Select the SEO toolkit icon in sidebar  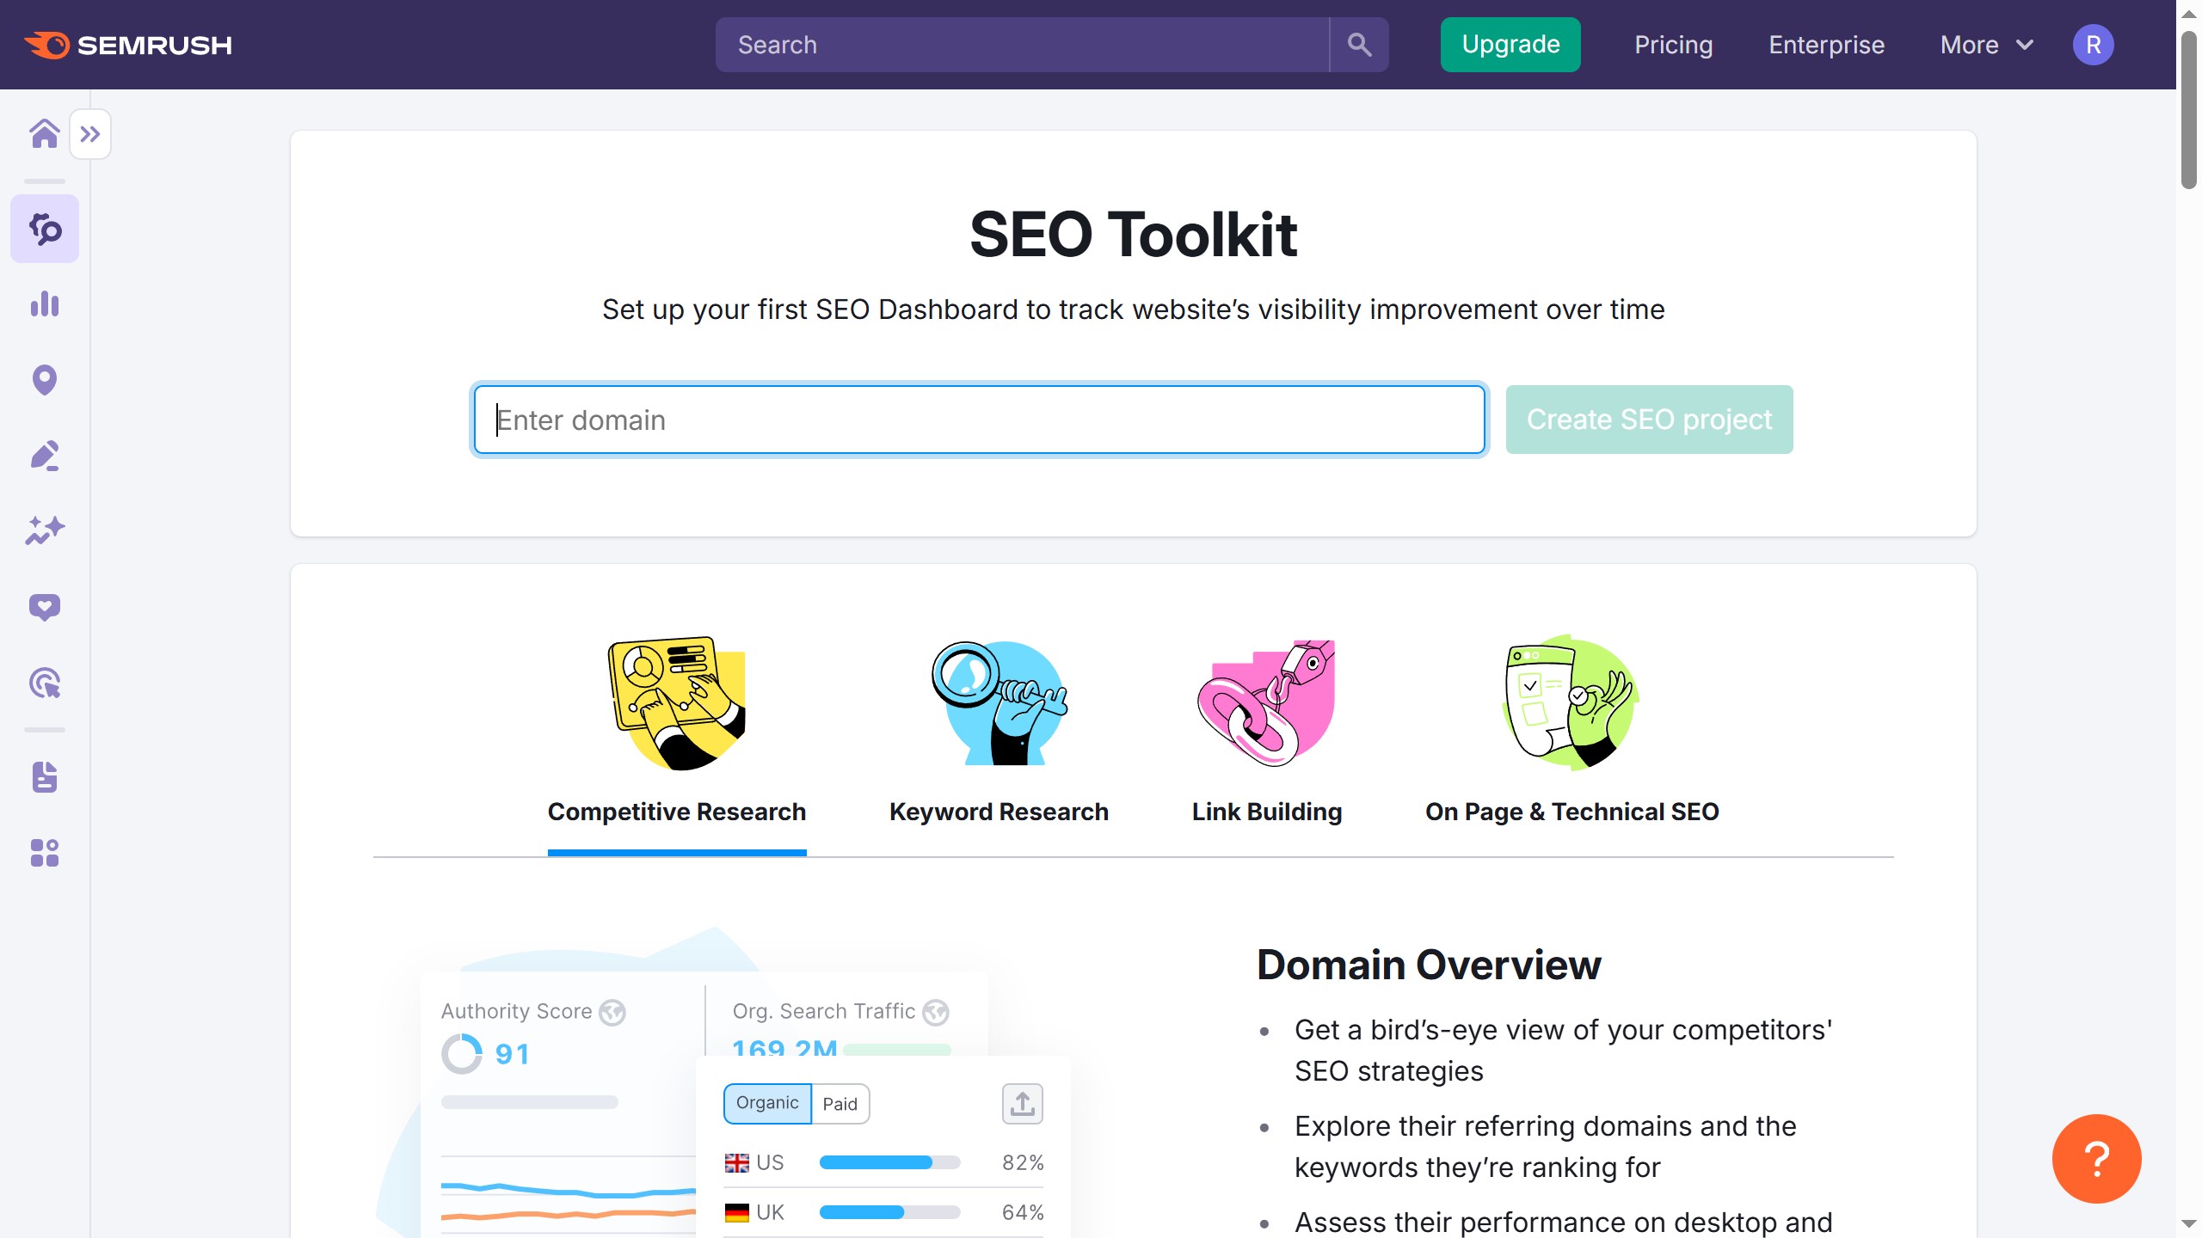tap(44, 229)
